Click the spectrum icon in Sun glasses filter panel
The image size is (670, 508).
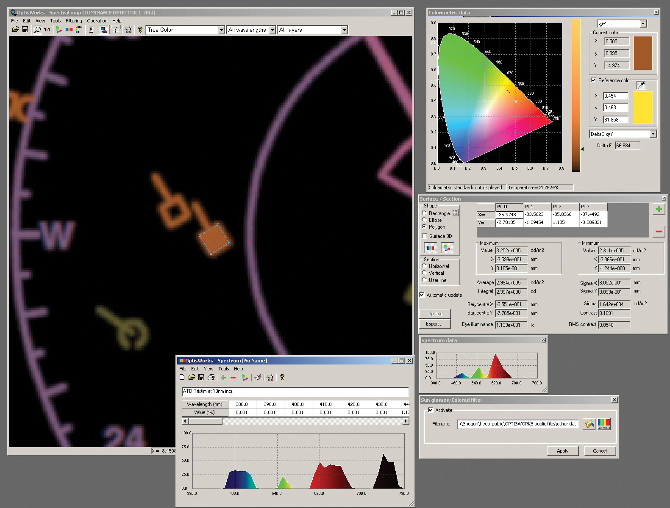(604, 424)
